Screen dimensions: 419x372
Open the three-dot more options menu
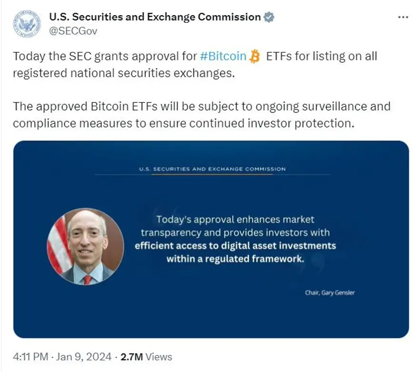click(x=403, y=17)
